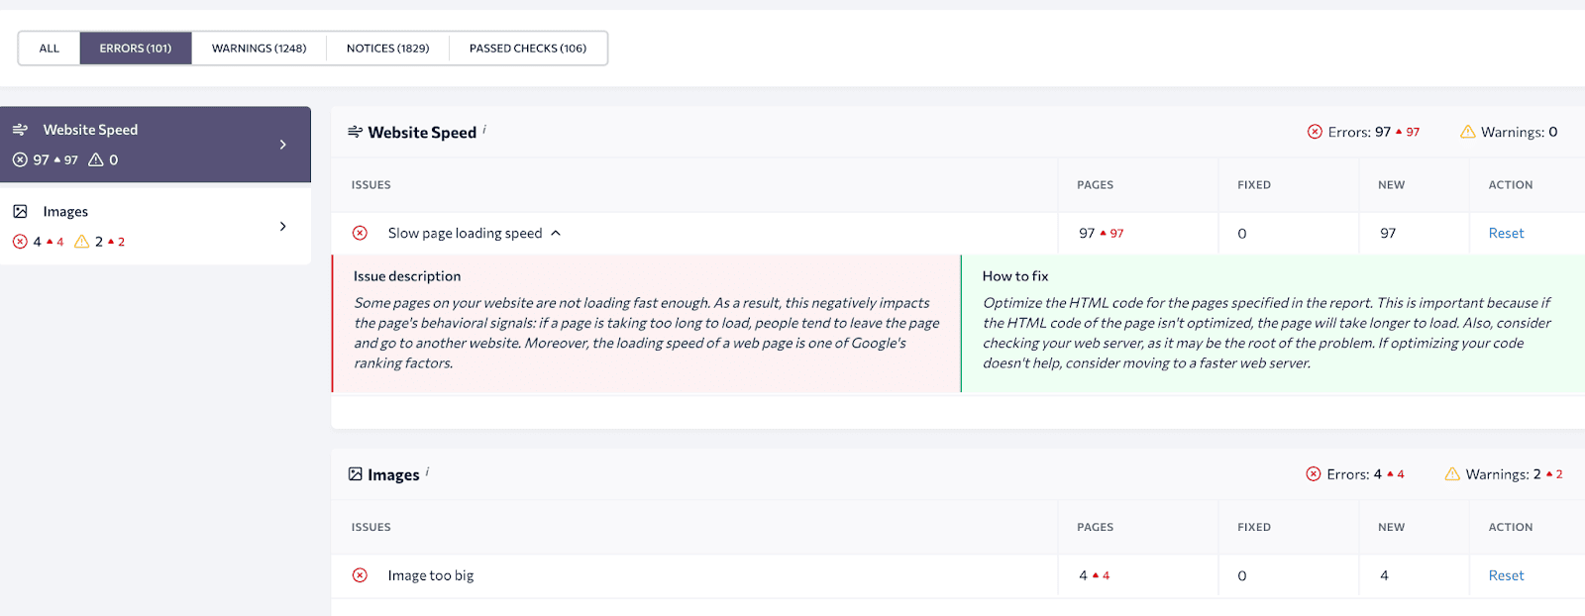This screenshot has width=1585, height=616.
Task: Click the Images section heading icon
Action: (355, 474)
